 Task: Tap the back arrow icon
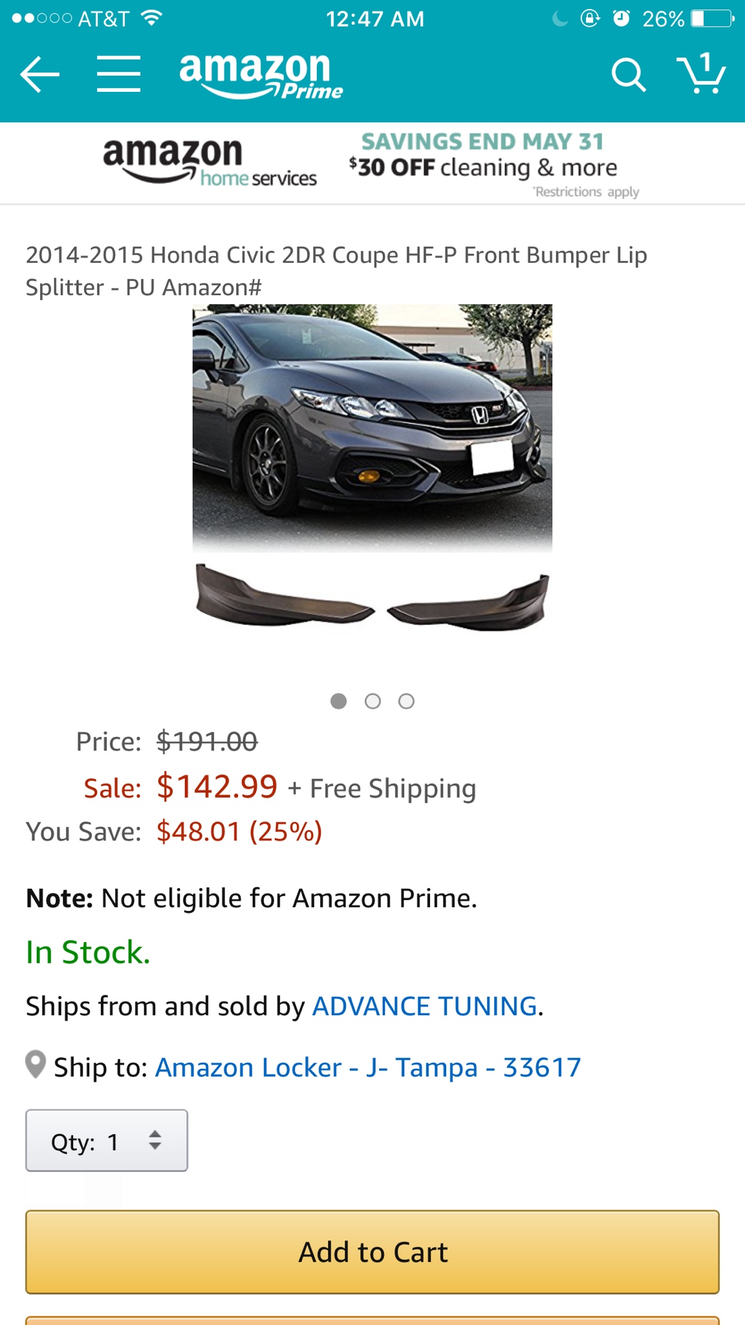[x=40, y=74]
